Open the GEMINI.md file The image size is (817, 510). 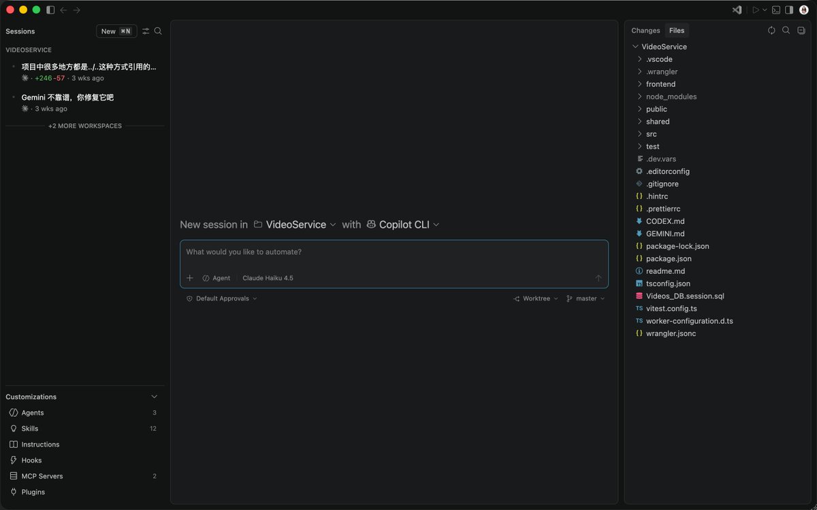coord(718,234)
